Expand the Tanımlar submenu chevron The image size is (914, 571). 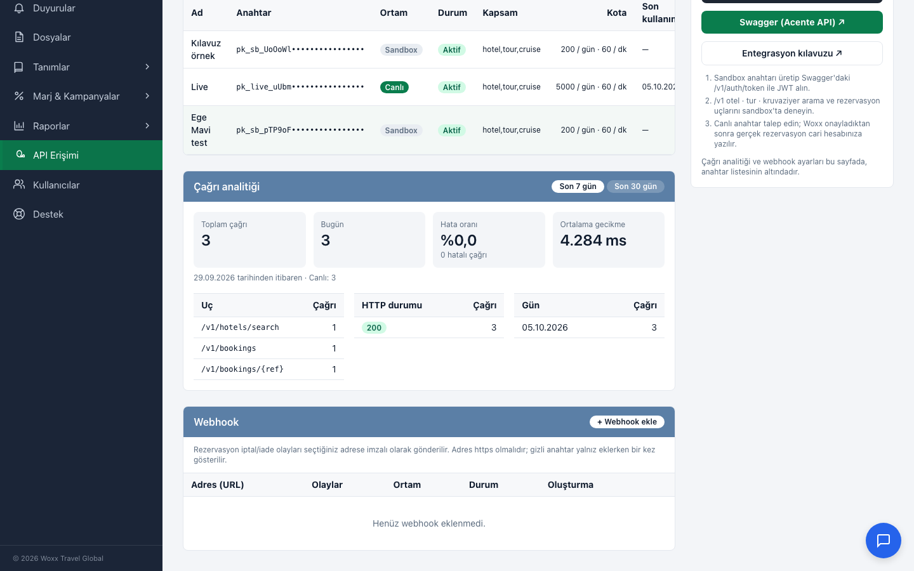[x=147, y=67]
